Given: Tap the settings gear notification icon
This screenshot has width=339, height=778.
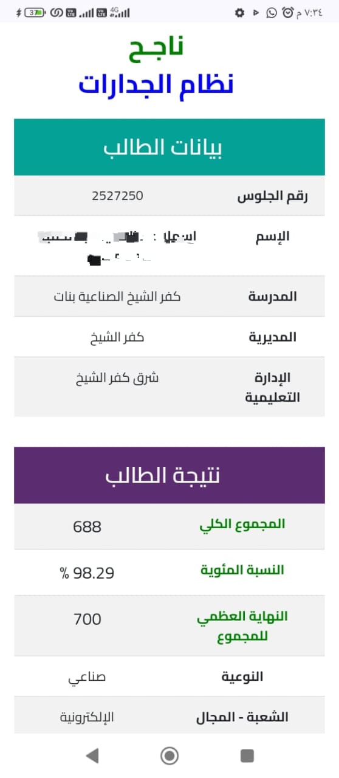Looking at the screenshot, I should [x=239, y=12].
